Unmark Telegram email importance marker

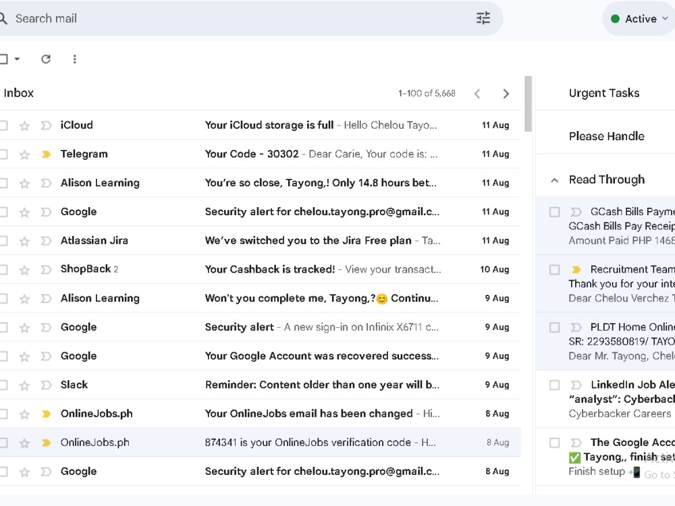46,154
